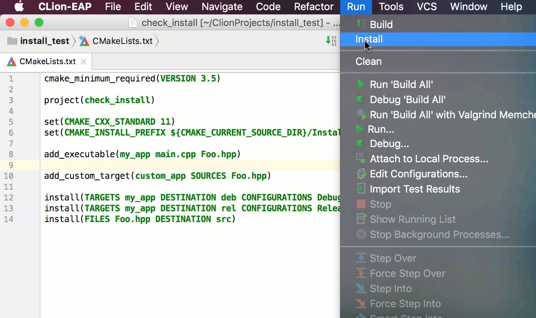Click the Stop Background Processes icon
536x318 pixels.
click(361, 234)
